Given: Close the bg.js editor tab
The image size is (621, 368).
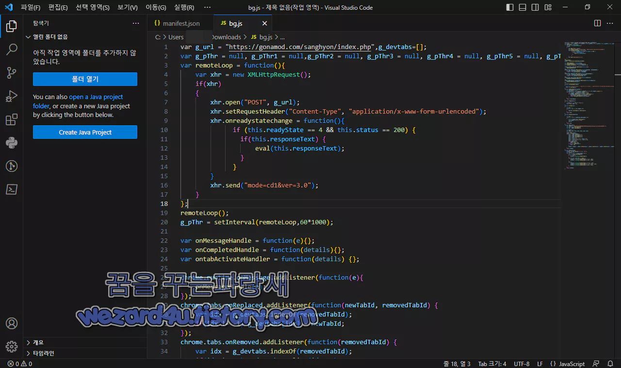Looking at the screenshot, I should point(264,23).
